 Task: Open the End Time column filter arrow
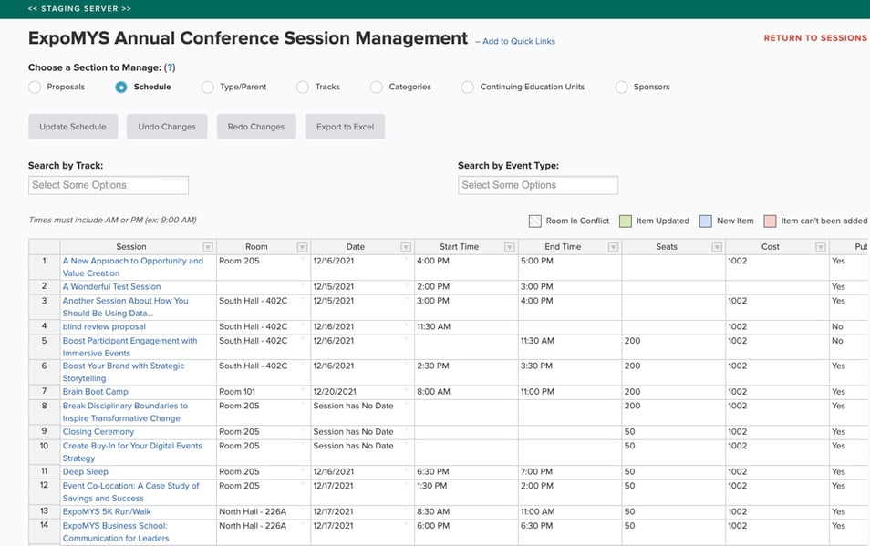pos(613,247)
